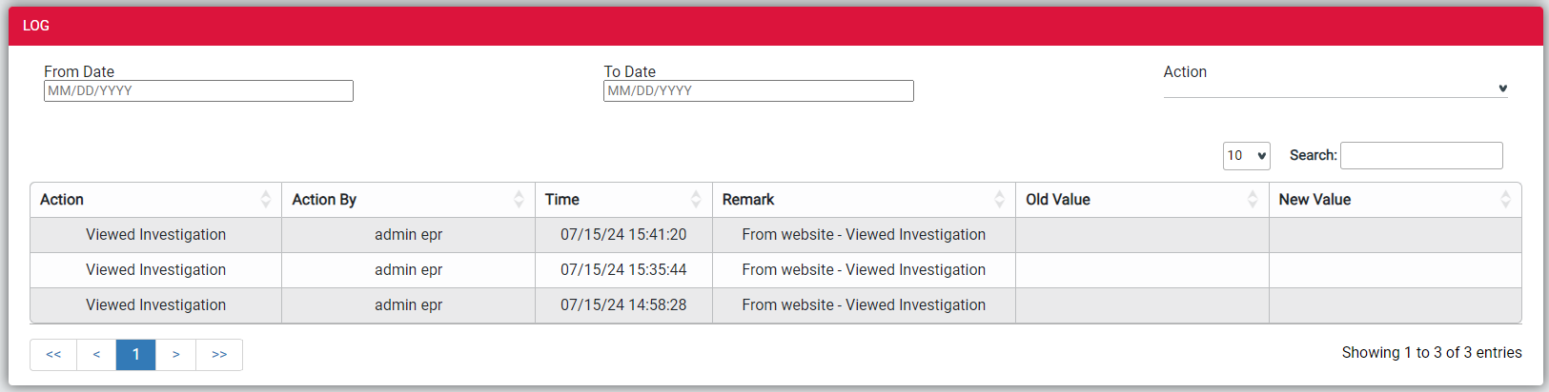The width and height of the screenshot is (1549, 392).
Task: Jump to last page with >> button
Action: 219,355
